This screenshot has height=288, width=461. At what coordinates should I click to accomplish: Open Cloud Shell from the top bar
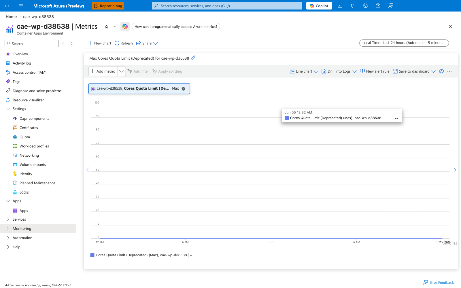[x=340, y=6]
